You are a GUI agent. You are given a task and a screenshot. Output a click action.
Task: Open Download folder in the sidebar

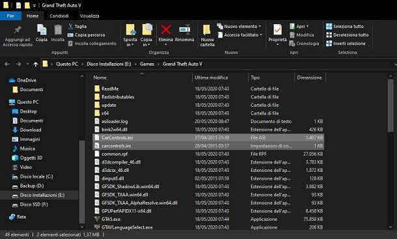point(27,130)
